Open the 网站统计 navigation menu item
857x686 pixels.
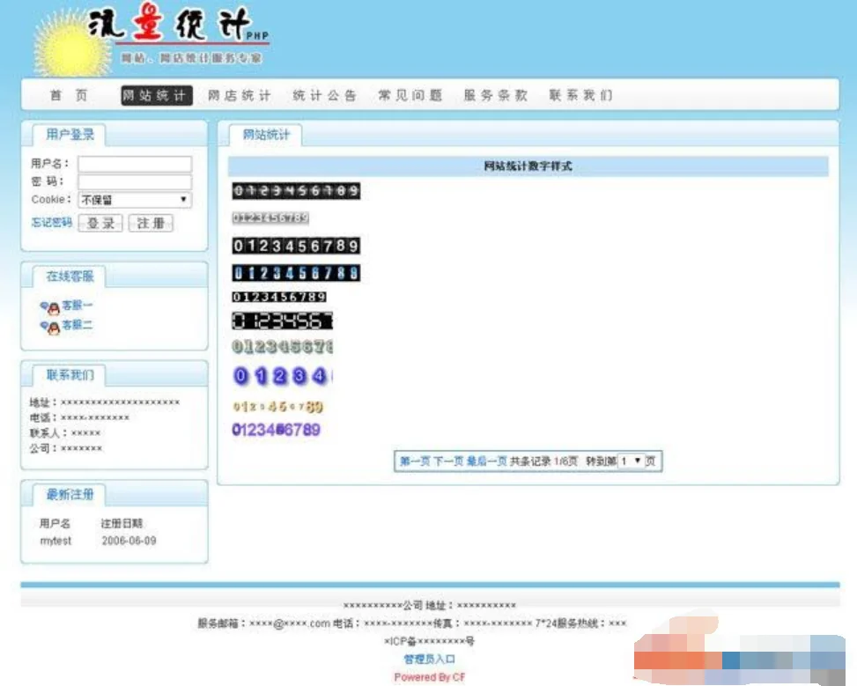[x=156, y=96]
